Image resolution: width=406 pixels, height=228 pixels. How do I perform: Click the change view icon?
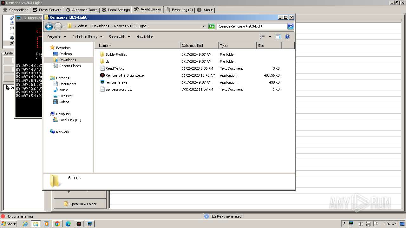pos(262,37)
